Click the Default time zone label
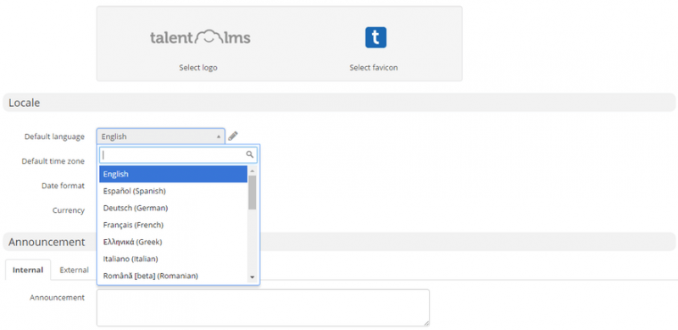Screen dimensions: 678x330 [53, 161]
